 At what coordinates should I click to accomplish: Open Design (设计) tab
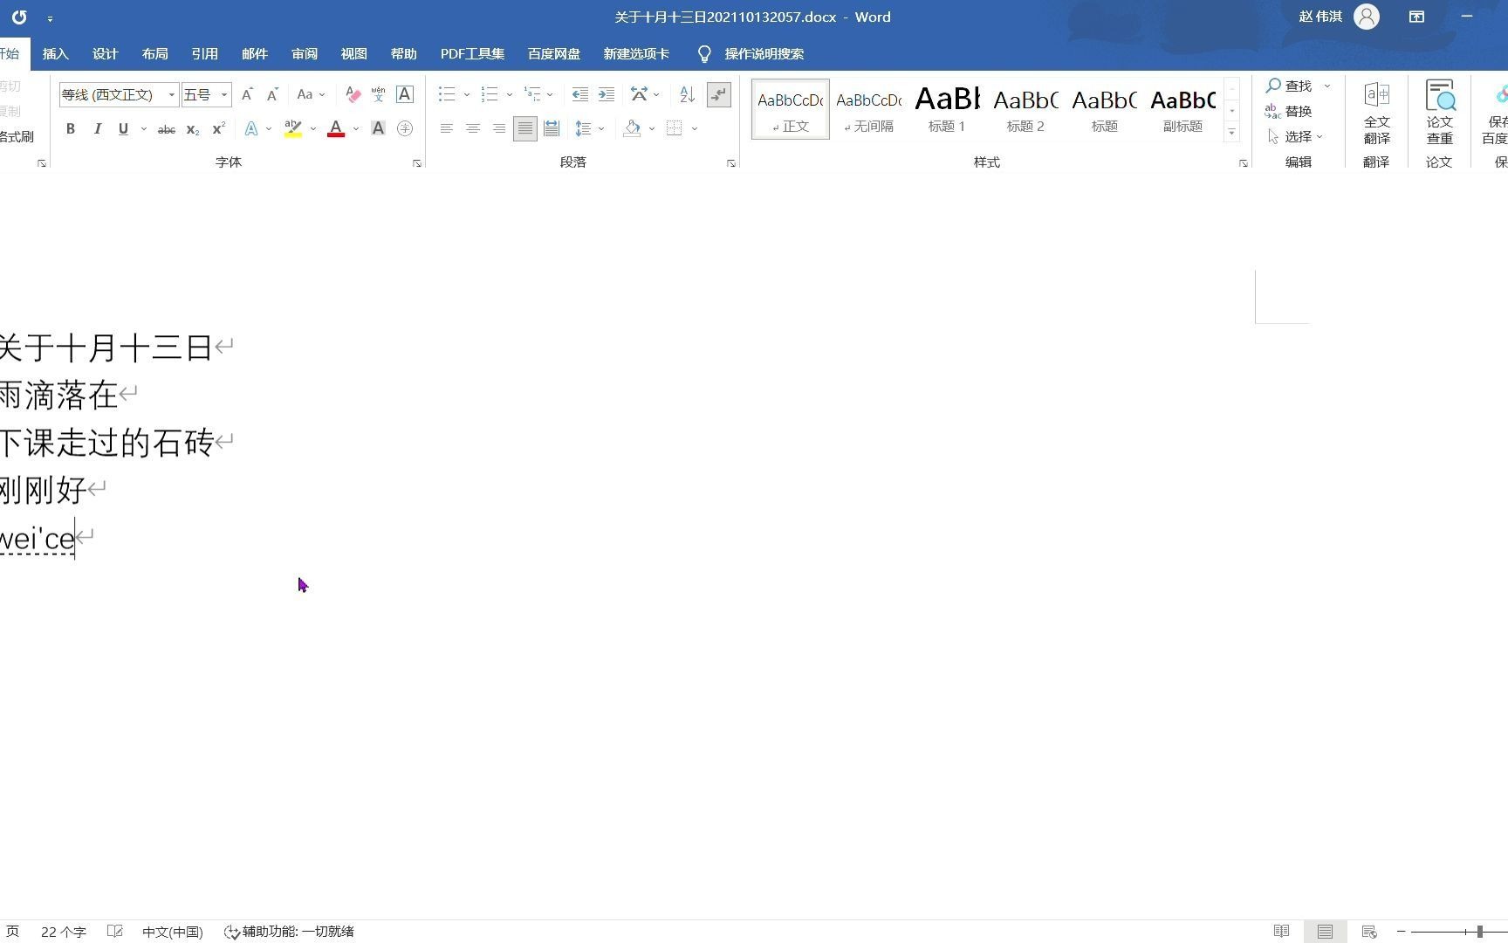click(105, 53)
